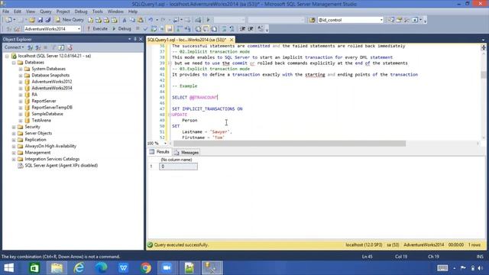
Task: Click the Uncomment selected lines icon
Action: pyautogui.click(x=232, y=29)
